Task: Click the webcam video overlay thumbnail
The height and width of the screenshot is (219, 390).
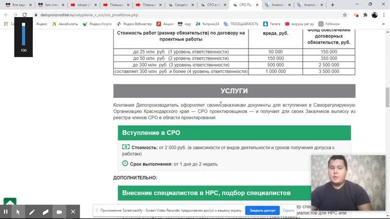Action: tap(348, 183)
